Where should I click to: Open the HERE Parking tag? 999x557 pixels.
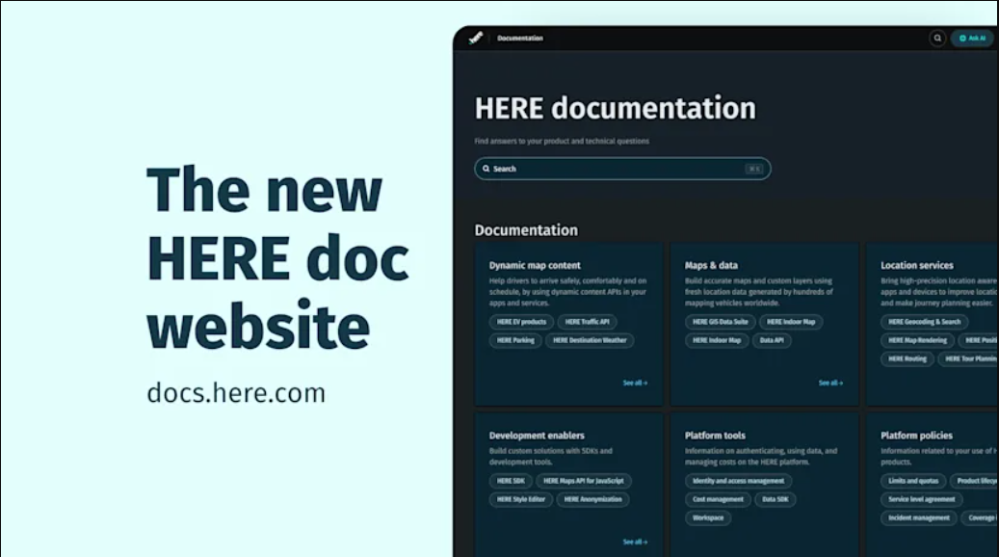515,340
